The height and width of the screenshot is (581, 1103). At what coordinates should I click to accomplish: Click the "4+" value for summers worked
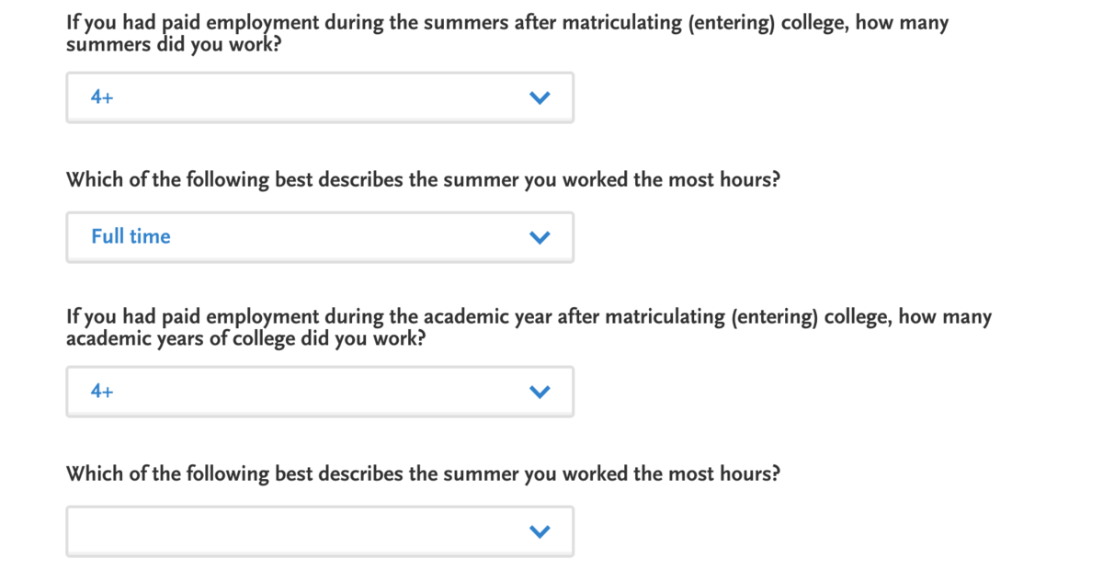[102, 97]
